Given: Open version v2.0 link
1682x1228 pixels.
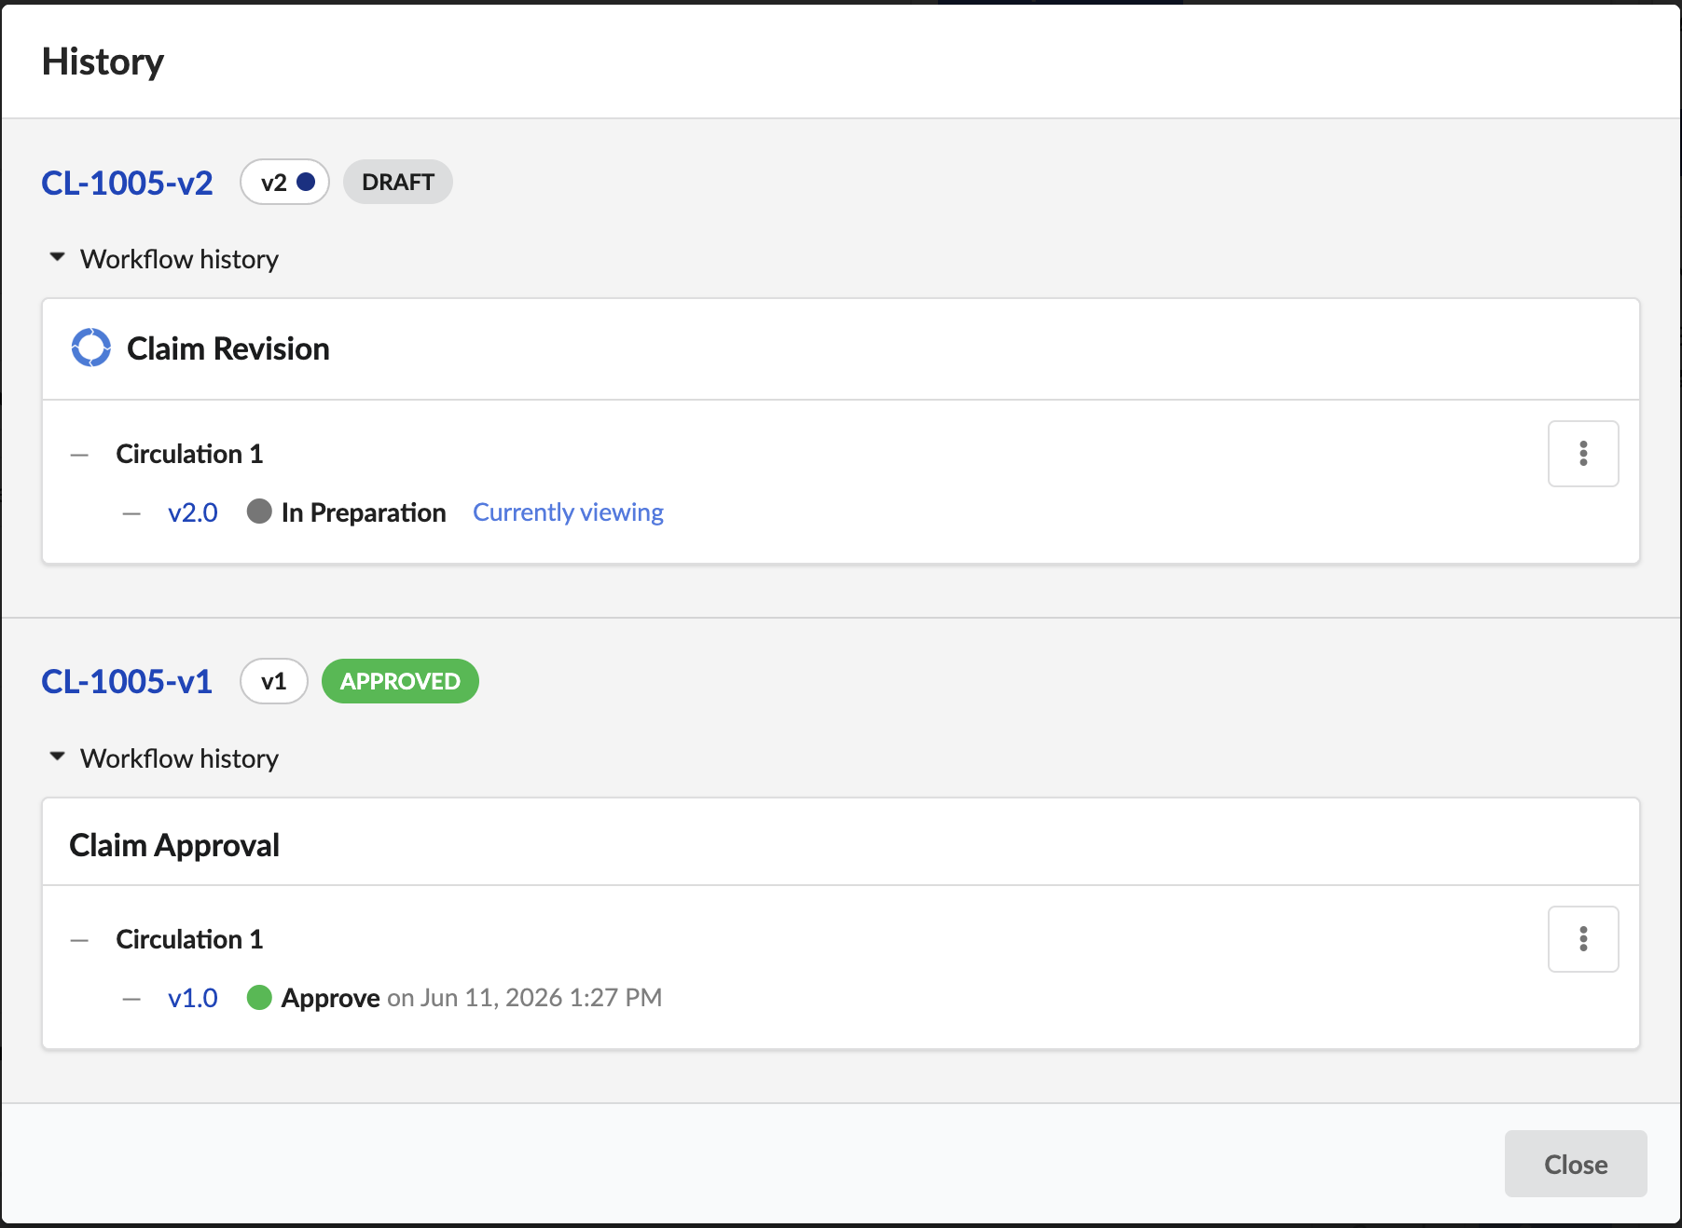Looking at the screenshot, I should tap(193, 512).
